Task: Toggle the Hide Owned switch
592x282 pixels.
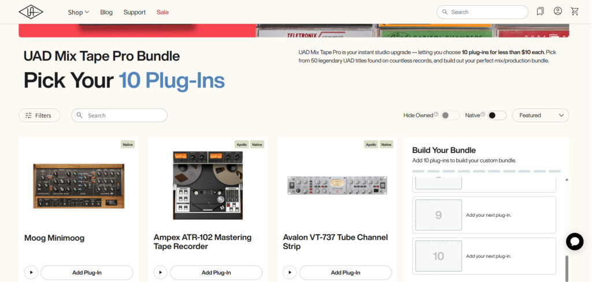Action: point(450,115)
